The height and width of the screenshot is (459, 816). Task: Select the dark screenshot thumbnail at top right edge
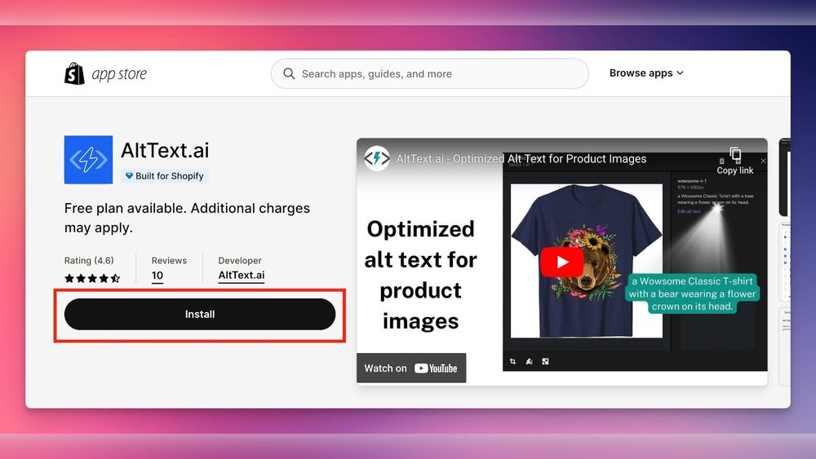pyautogui.click(x=784, y=176)
